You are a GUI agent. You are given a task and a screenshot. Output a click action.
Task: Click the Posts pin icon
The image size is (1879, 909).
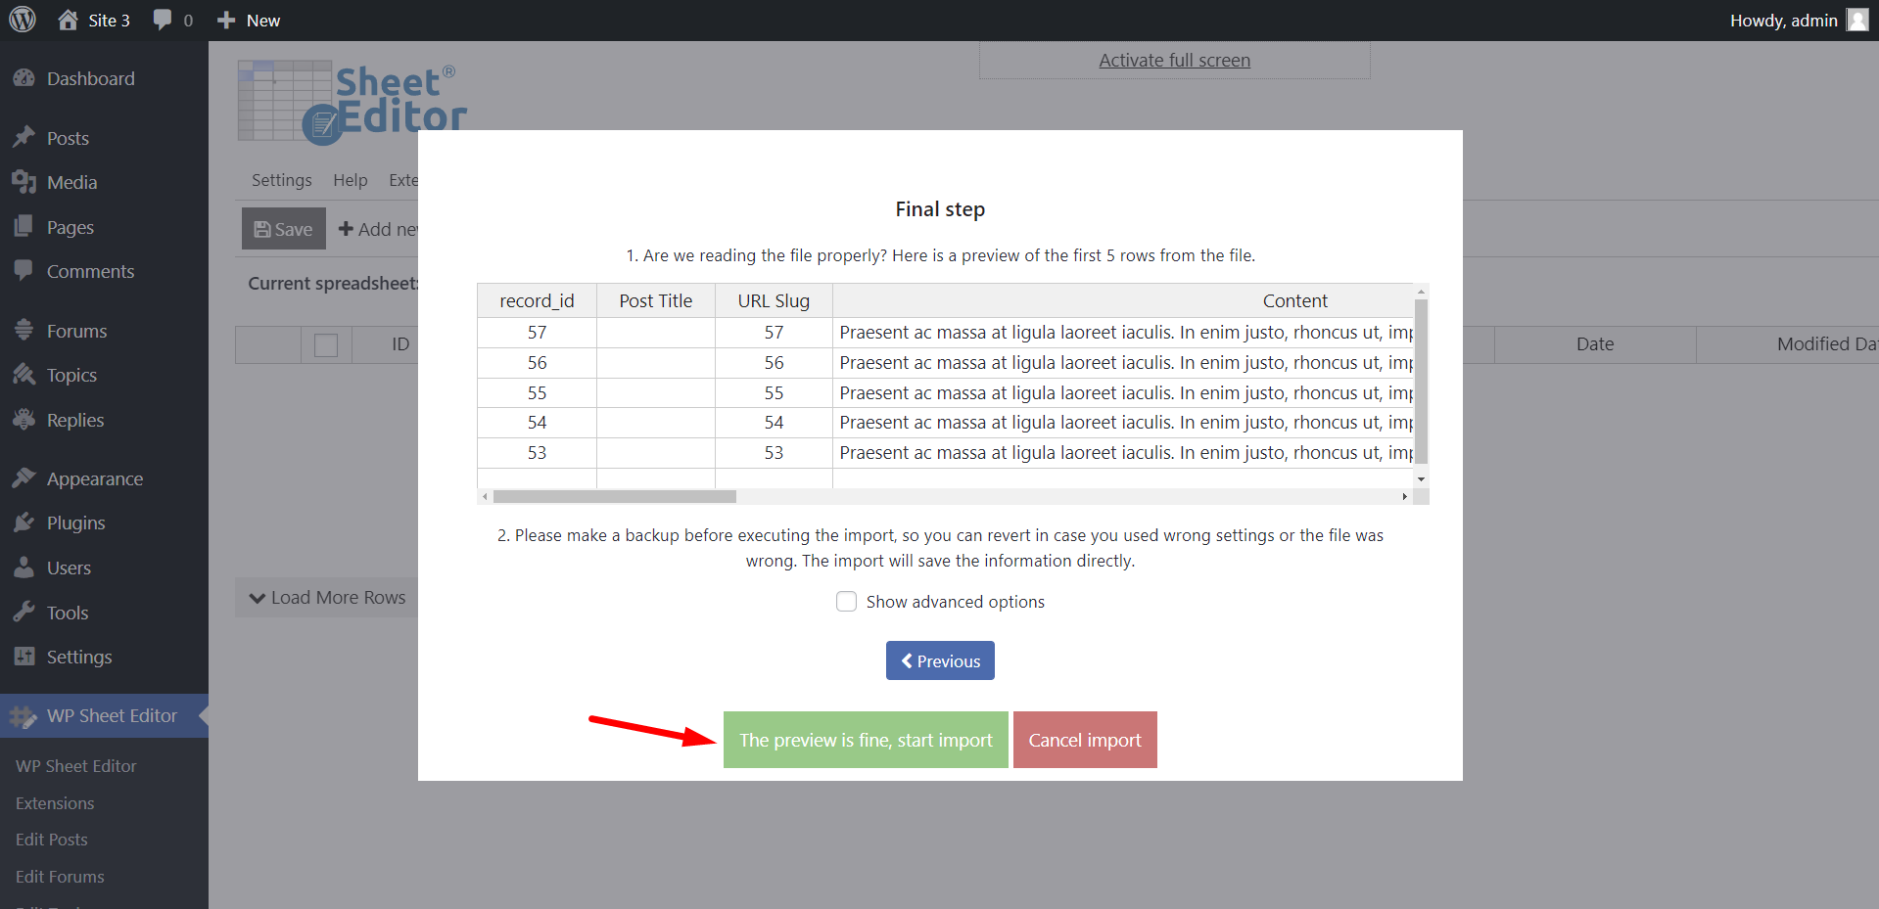[x=24, y=138]
